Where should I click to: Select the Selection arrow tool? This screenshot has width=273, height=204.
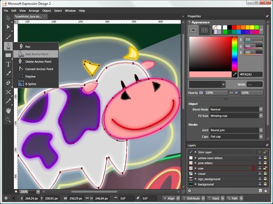pyautogui.click(x=8, y=18)
